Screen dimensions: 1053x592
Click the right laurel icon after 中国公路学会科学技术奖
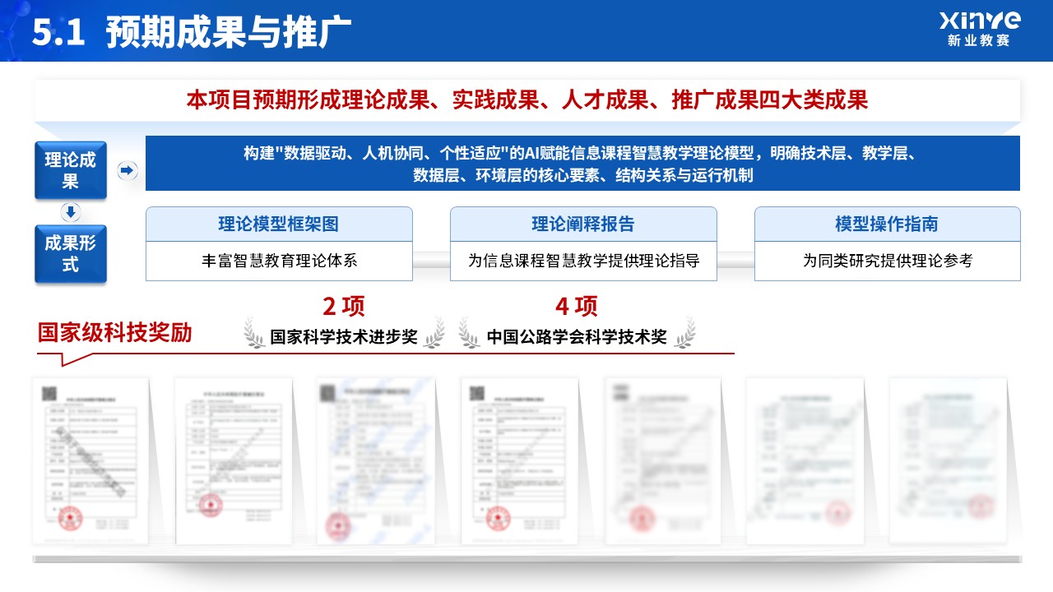[684, 334]
